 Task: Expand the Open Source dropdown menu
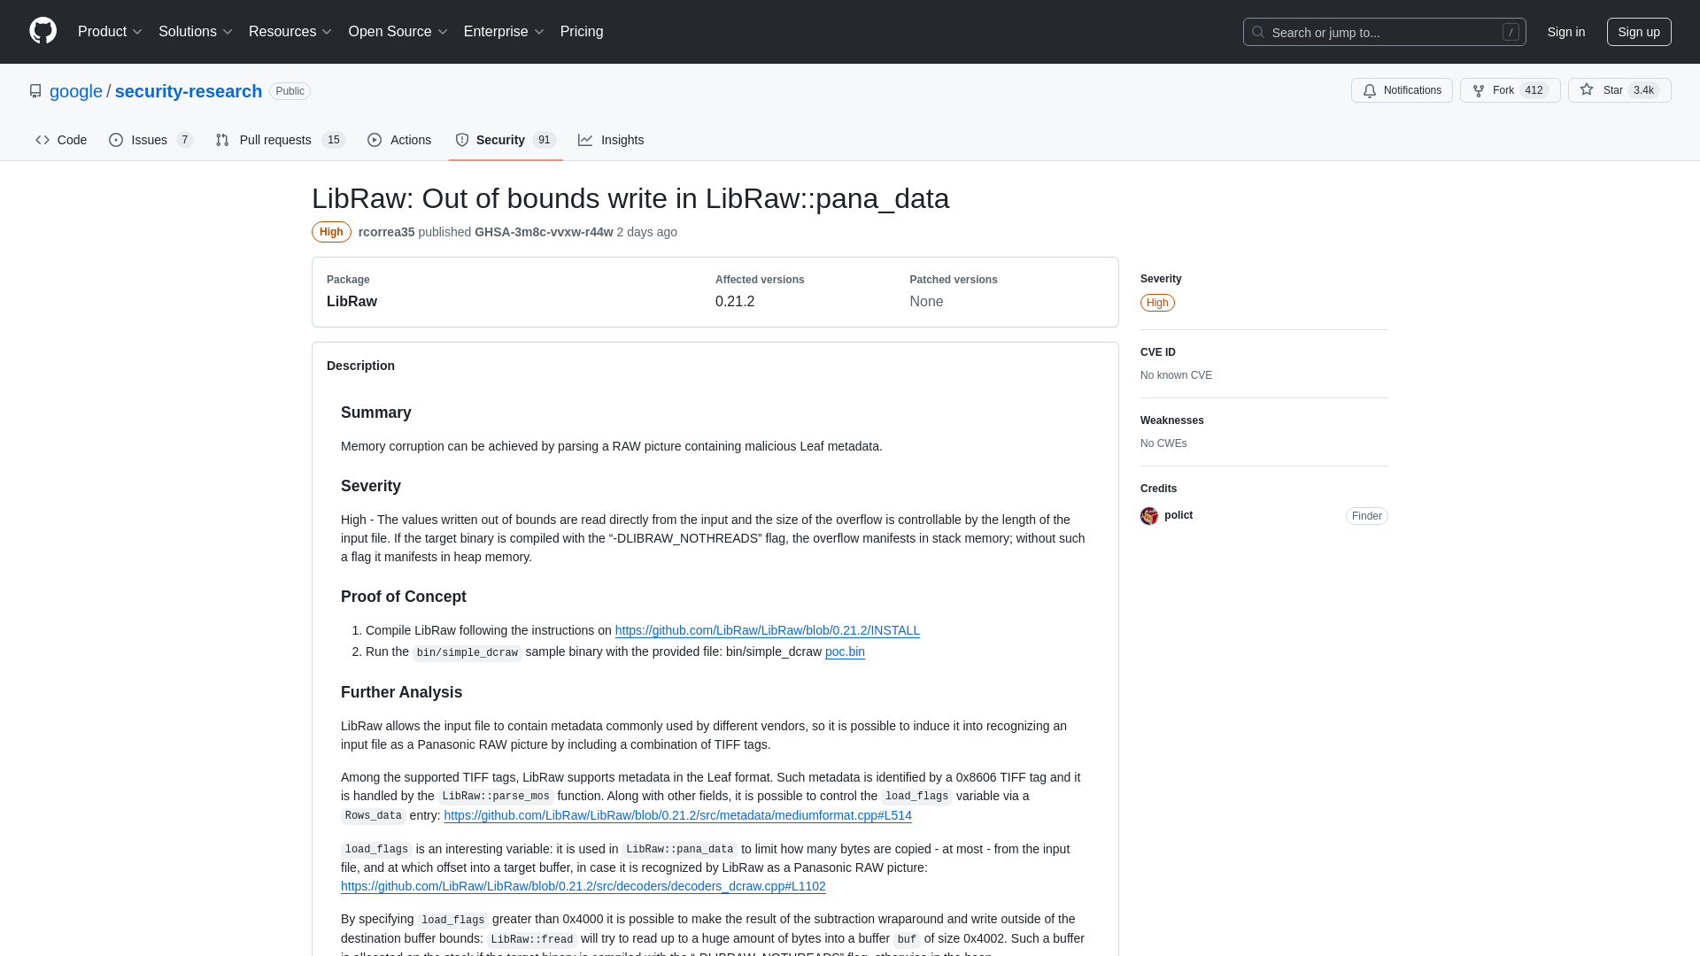click(398, 32)
